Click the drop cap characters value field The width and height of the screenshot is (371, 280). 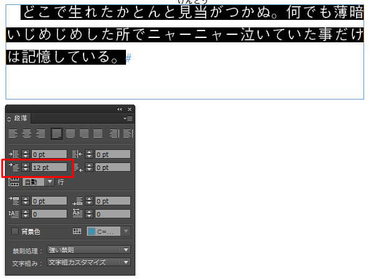[x=113, y=214]
